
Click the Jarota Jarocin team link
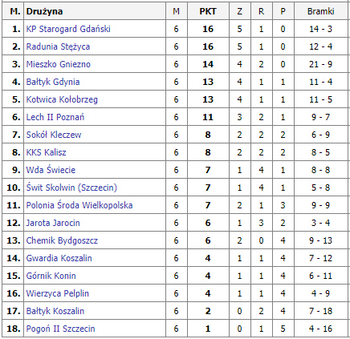click(x=53, y=223)
